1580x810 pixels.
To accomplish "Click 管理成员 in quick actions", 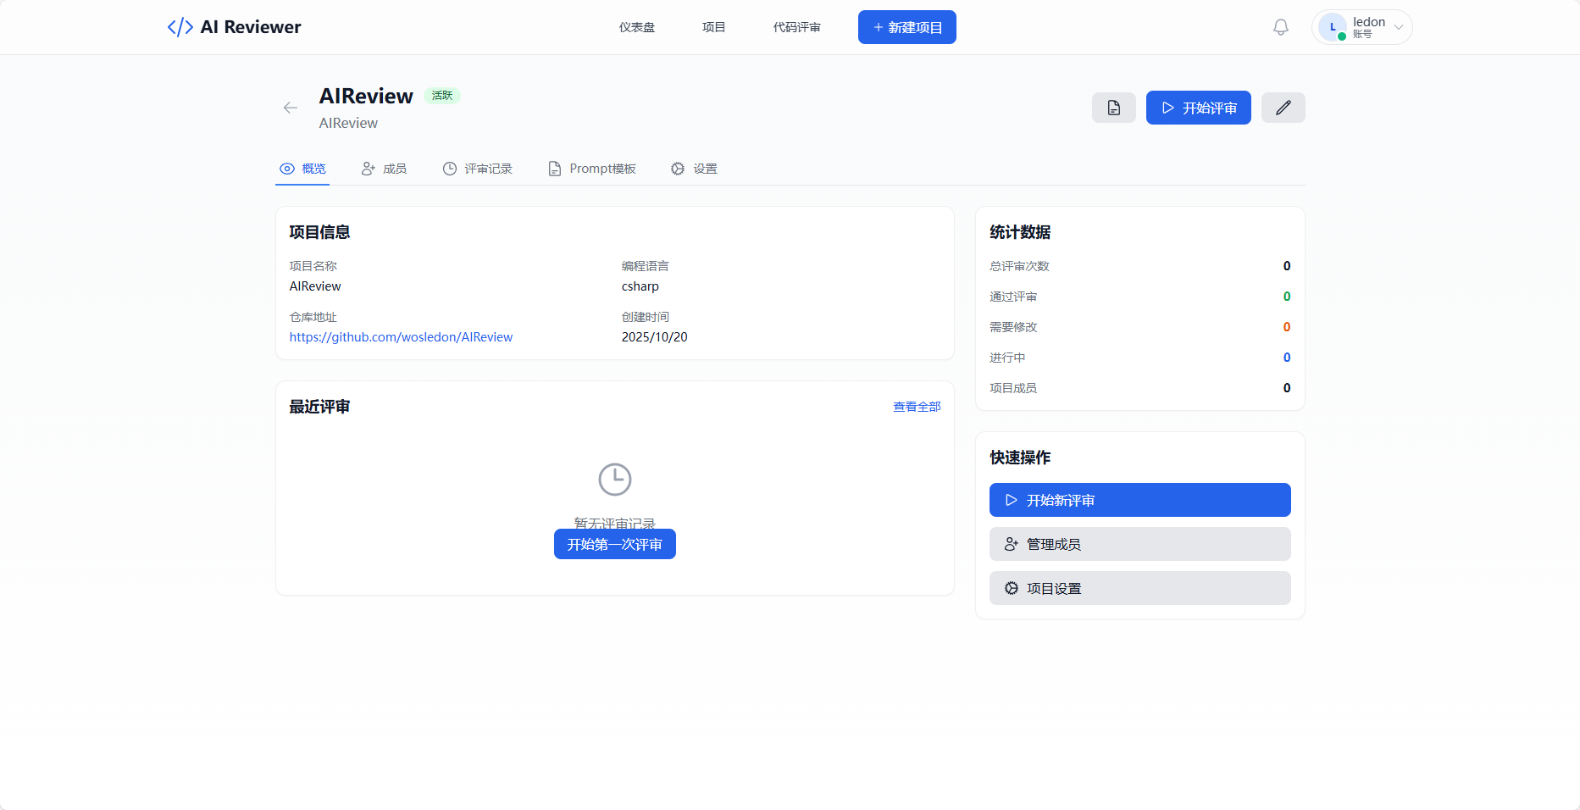I will click(1140, 544).
